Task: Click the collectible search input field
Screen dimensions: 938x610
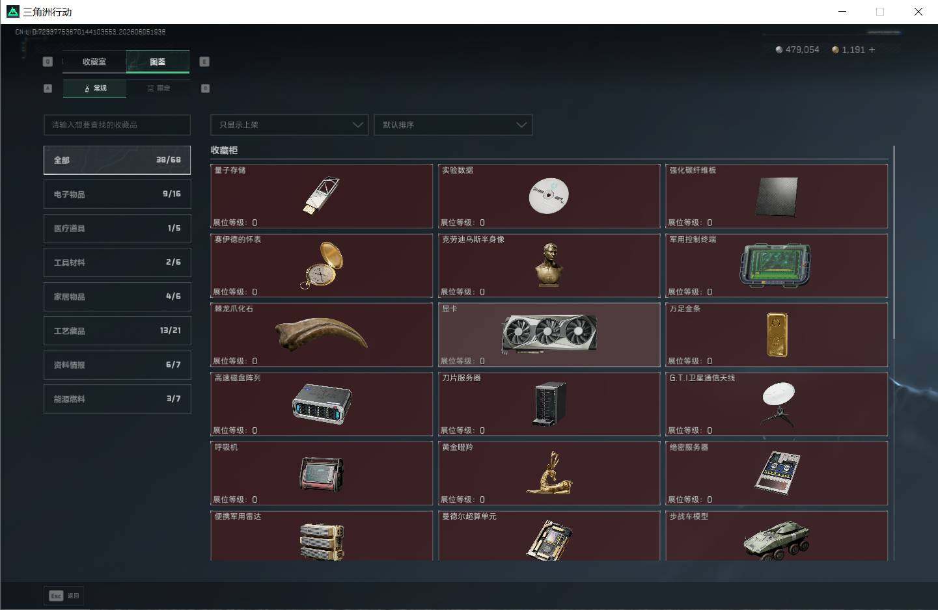Action: pos(117,125)
